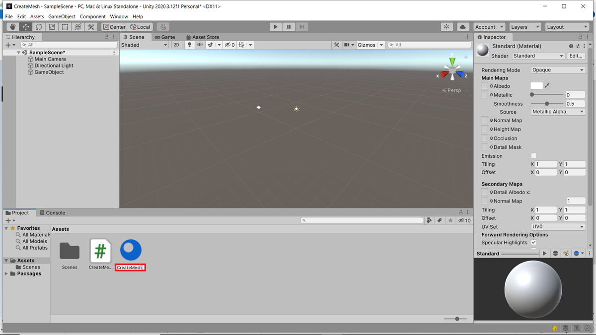Open Shaded draw mode dropdown
The image size is (596, 335).
click(145, 45)
